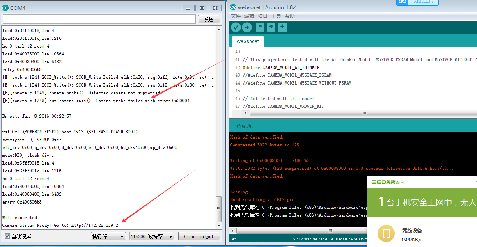Click the Save sketch down-arrow icon
This screenshot has height=247, width=477.
click(x=282, y=27)
